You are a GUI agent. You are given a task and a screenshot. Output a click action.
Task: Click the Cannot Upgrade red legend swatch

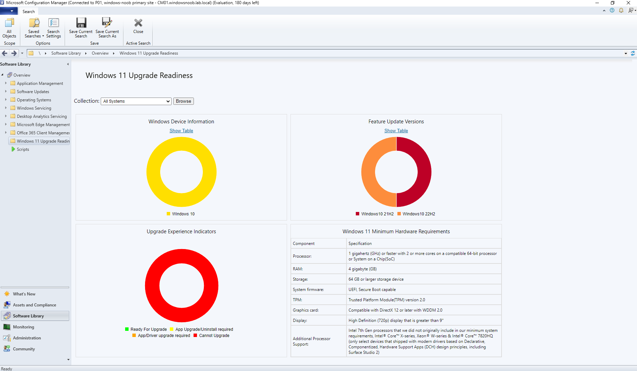click(x=195, y=335)
